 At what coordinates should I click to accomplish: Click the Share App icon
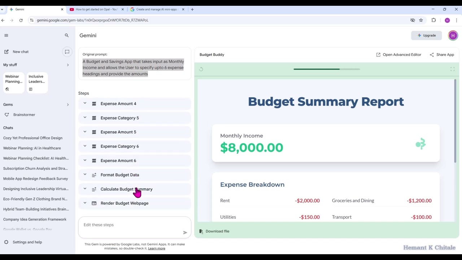432,55
